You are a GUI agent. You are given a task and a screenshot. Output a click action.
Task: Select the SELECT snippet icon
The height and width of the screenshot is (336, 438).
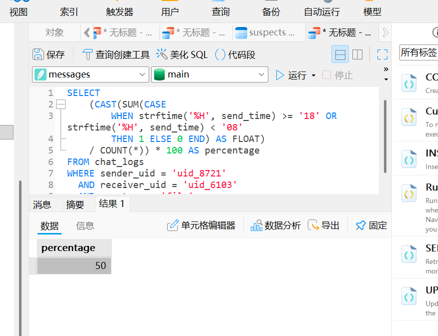click(x=409, y=253)
